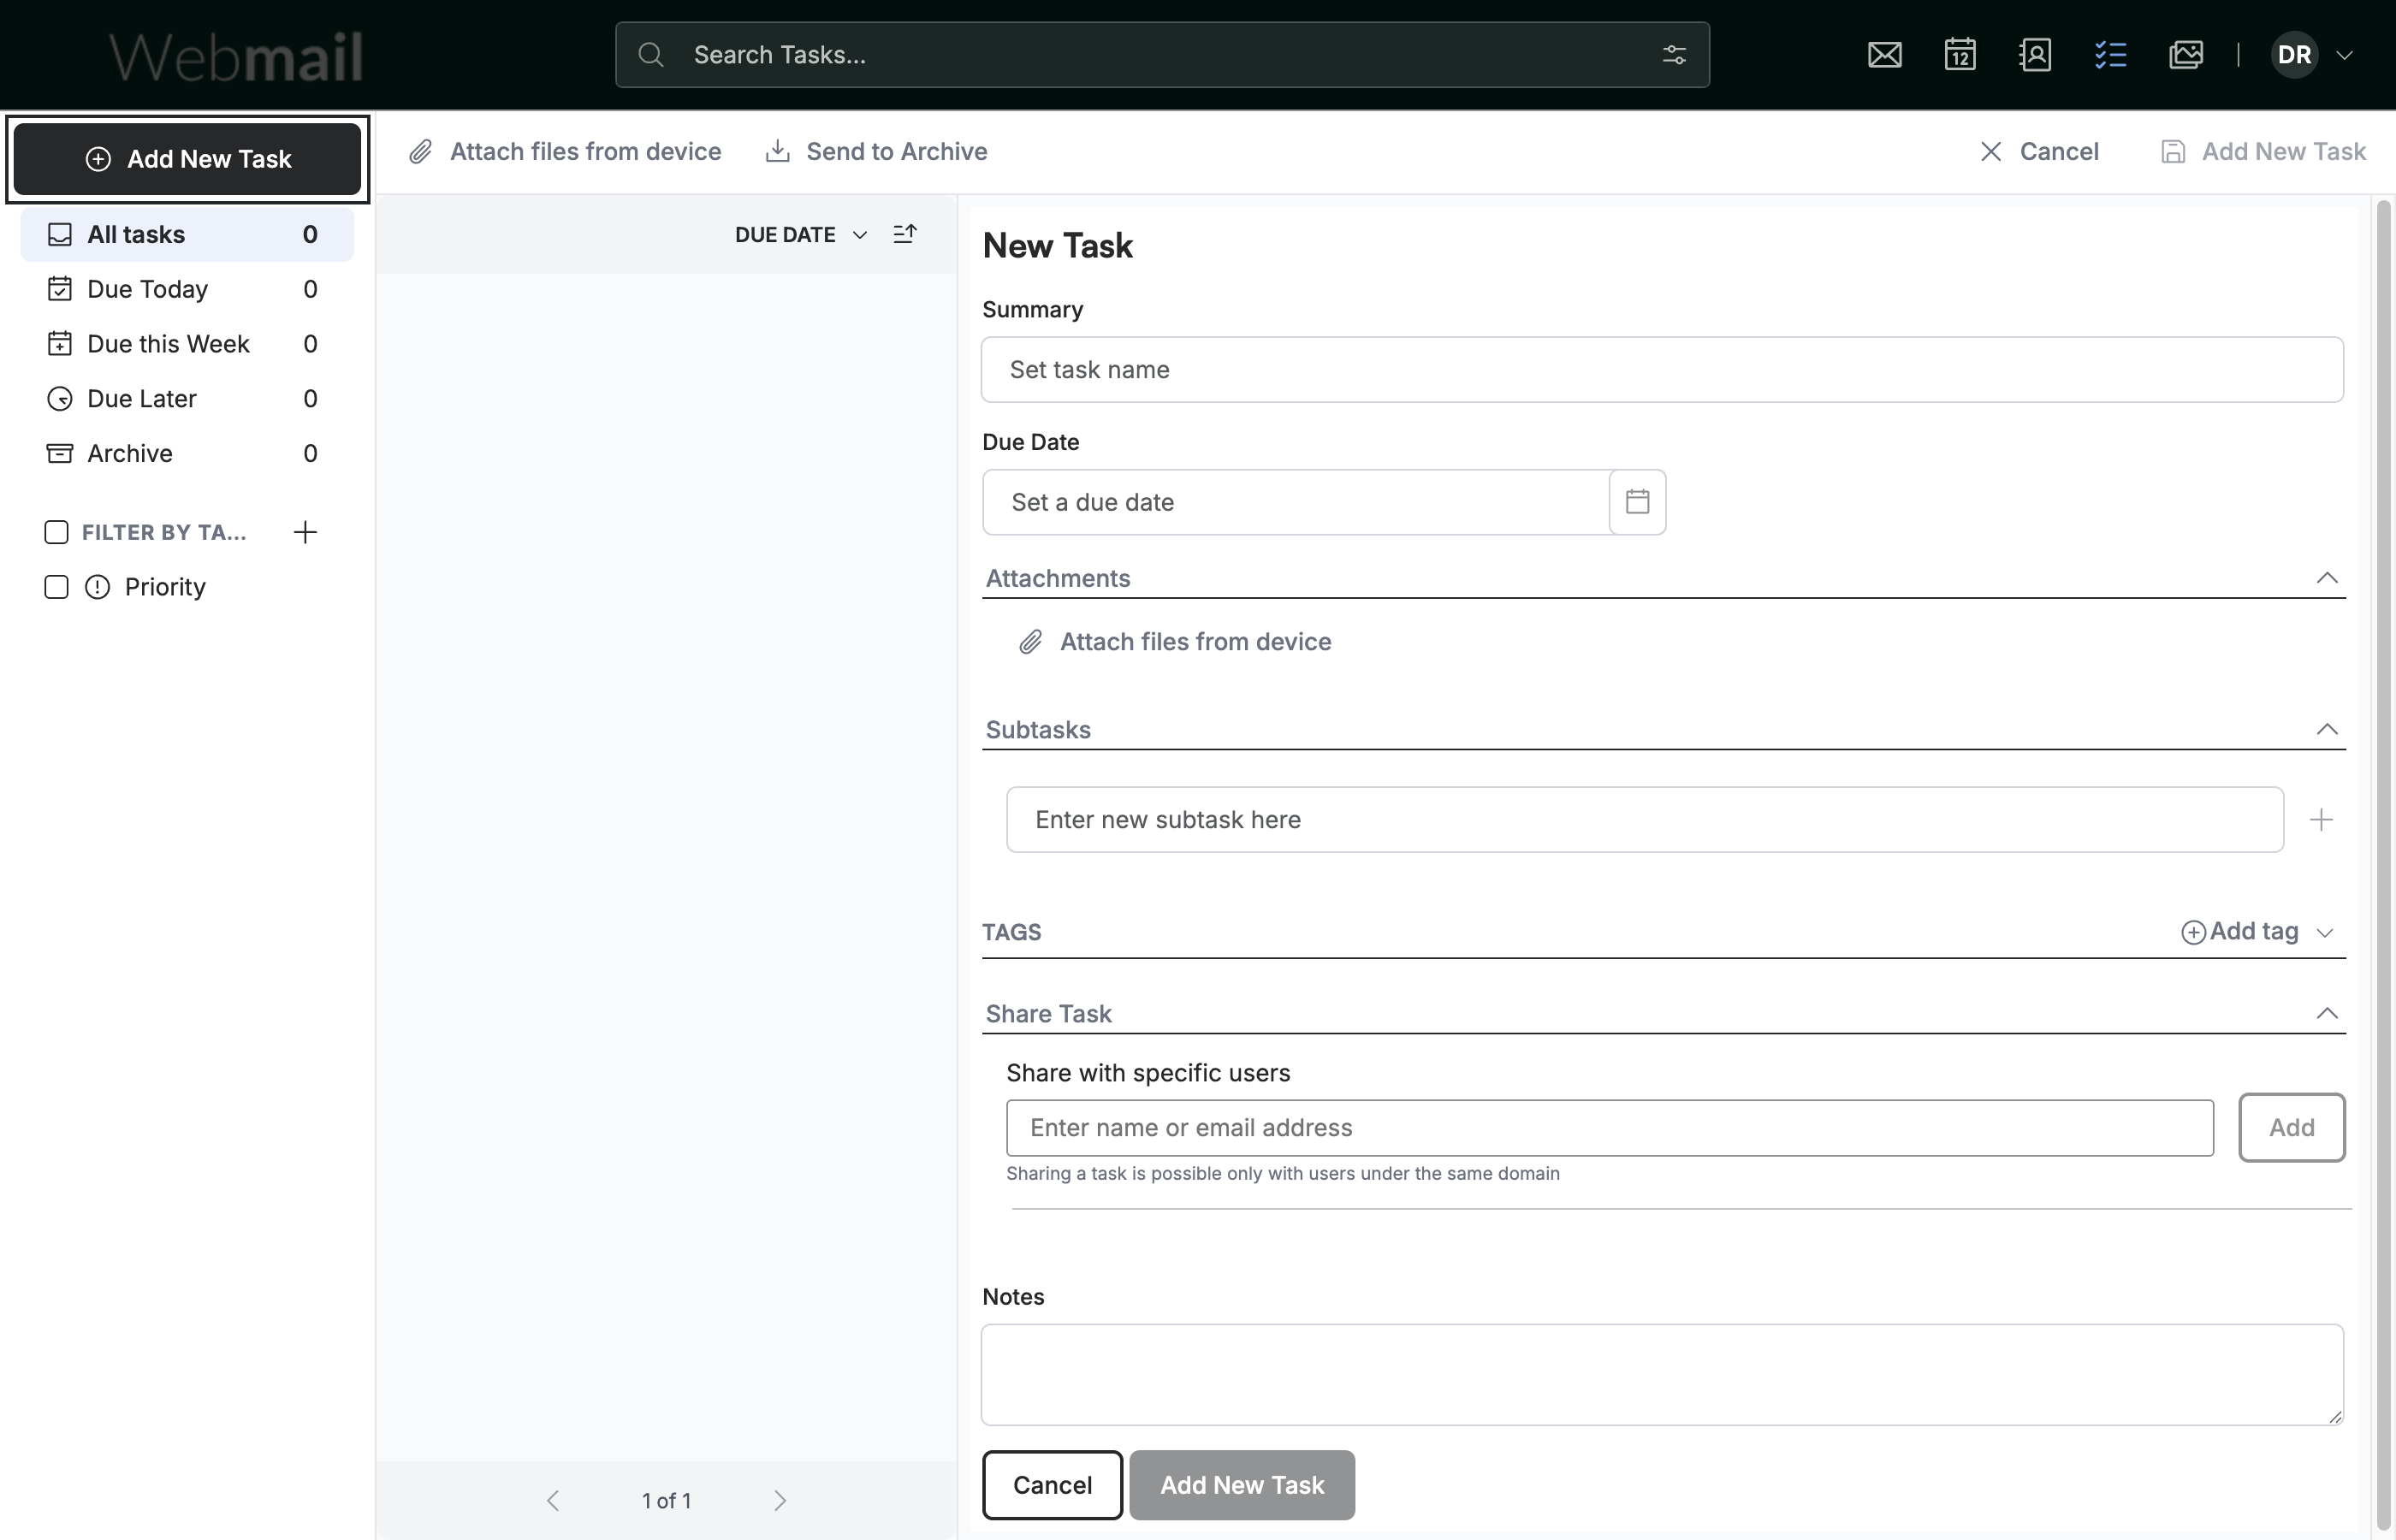This screenshot has height=1540, width=2396.
Task: Collapse the Subtasks section
Action: pyautogui.click(x=2327, y=729)
